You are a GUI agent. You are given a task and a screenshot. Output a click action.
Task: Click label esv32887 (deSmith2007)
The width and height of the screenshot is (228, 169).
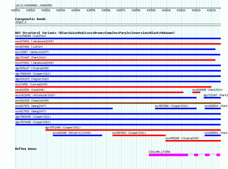(x=32, y=52)
